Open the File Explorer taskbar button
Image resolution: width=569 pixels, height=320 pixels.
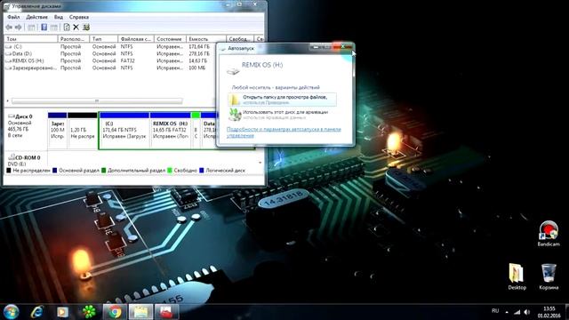click(x=140, y=312)
